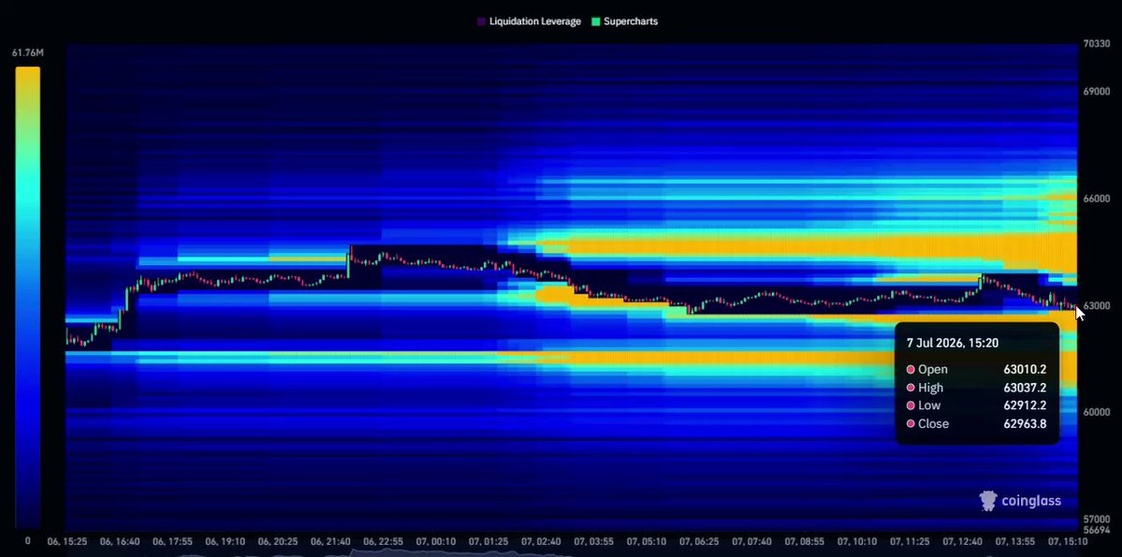The width and height of the screenshot is (1122, 557).
Task: Click the 56694 price axis label
Action: coord(1096,531)
